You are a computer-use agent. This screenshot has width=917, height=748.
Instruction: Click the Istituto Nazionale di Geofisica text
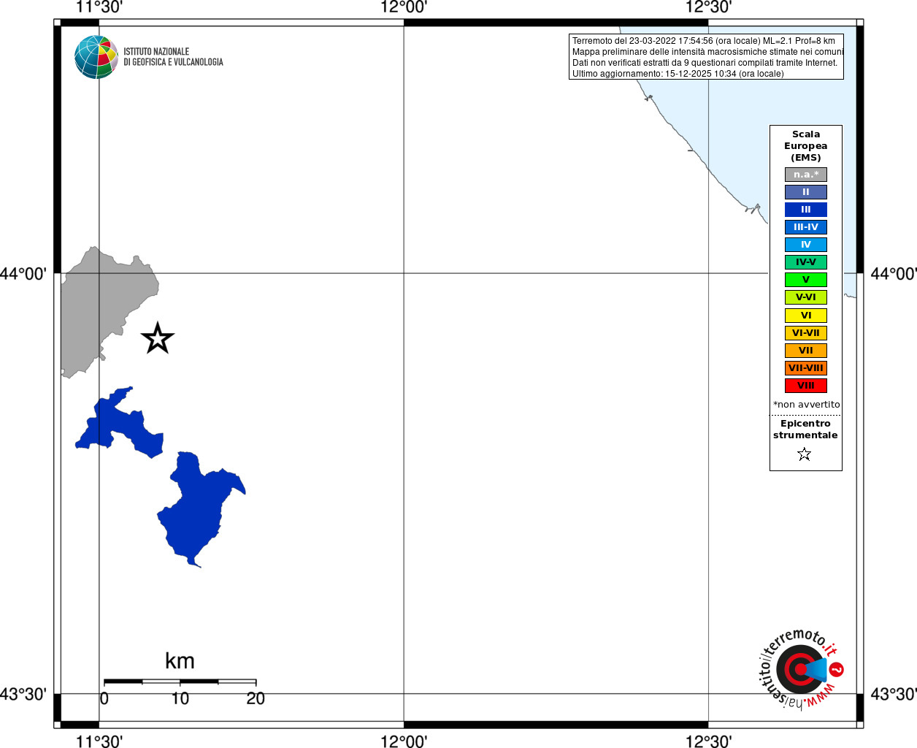173,57
